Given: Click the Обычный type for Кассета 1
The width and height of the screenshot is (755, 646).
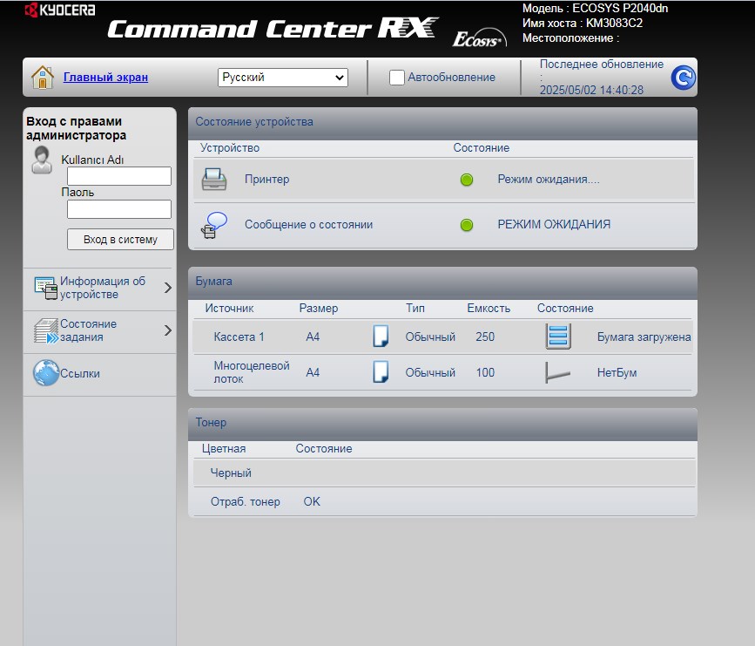Looking at the screenshot, I should 430,337.
